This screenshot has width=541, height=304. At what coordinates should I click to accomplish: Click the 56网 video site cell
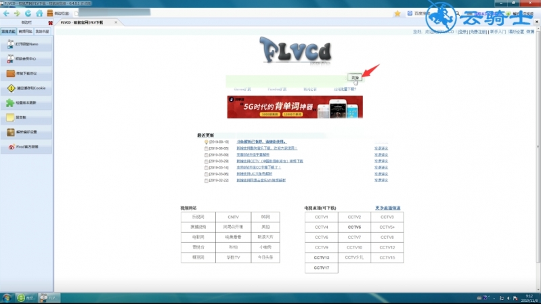click(x=265, y=217)
